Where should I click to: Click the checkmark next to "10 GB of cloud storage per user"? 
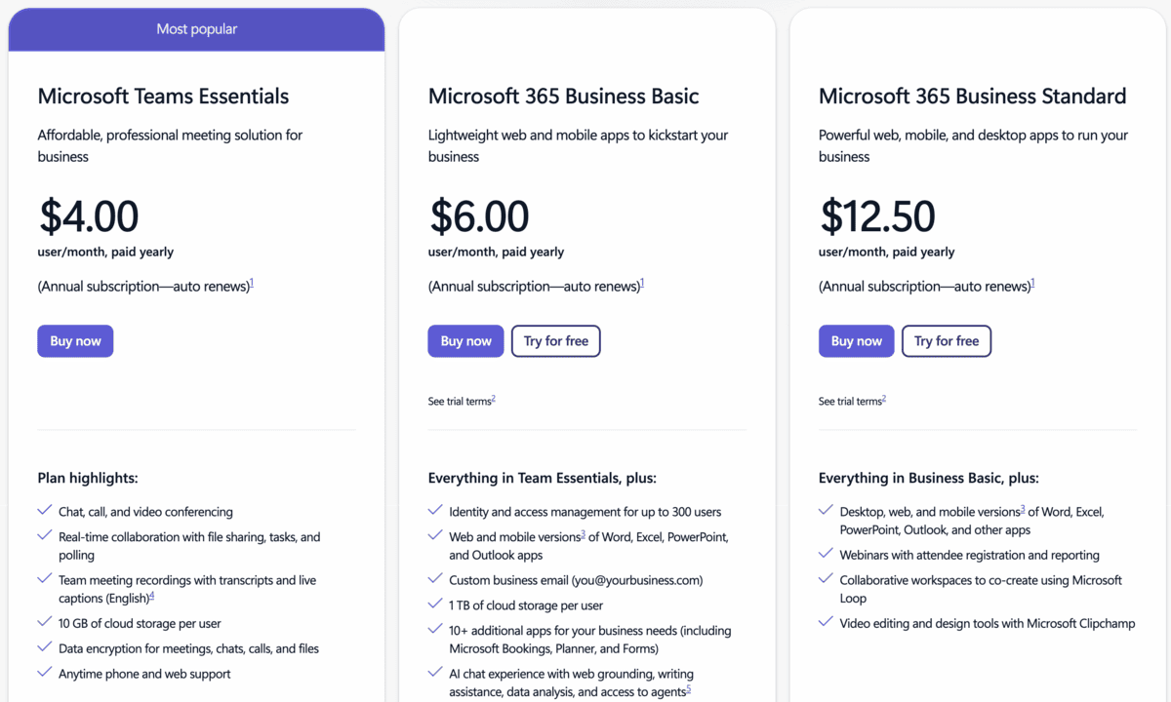coord(44,623)
